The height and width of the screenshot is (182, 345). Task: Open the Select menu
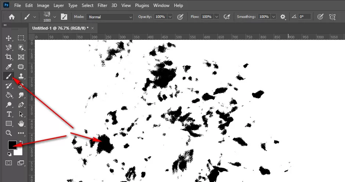pos(88,5)
